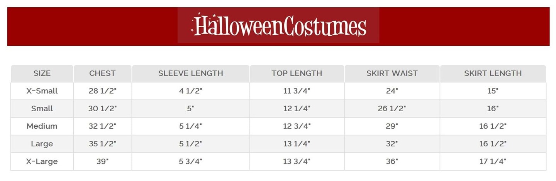The width and height of the screenshot is (556, 181).
Task: Click the HalloweenCostumes logo
Action: point(278,25)
